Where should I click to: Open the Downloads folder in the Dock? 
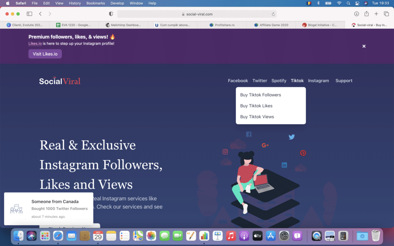pos(362,236)
